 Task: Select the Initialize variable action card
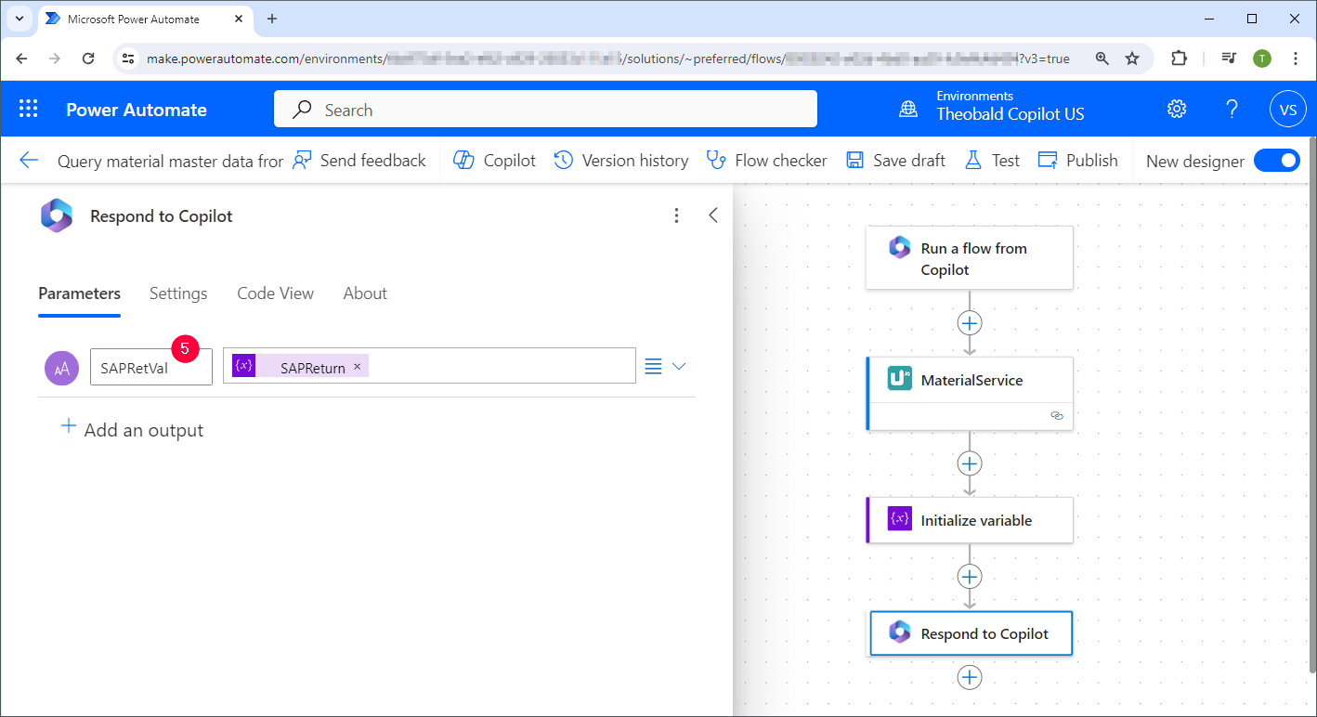970,520
